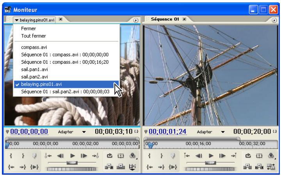The height and width of the screenshot is (175, 281).
Task: Click the Lift button in Program monitor
Action: pyautogui.click(x=247, y=167)
